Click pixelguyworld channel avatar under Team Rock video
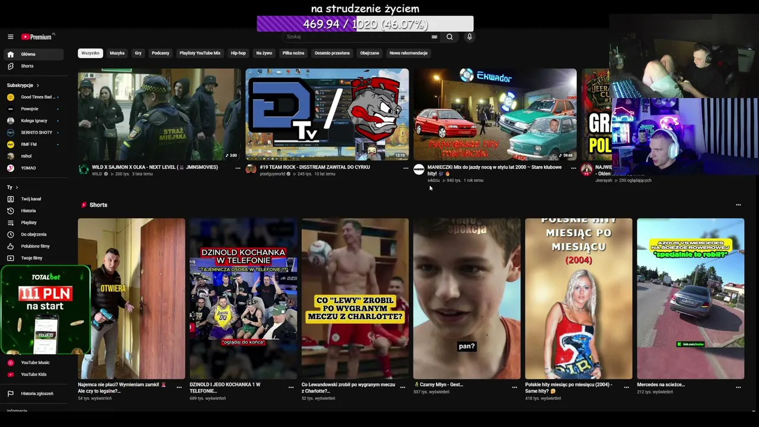The image size is (759, 427). [x=251, y=169]
